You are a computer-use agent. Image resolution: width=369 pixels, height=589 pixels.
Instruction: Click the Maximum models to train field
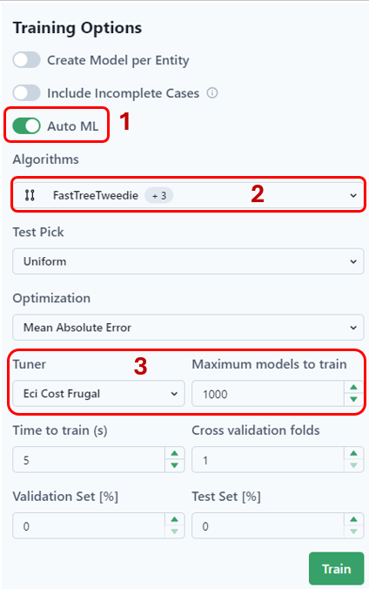click(268, 394)
